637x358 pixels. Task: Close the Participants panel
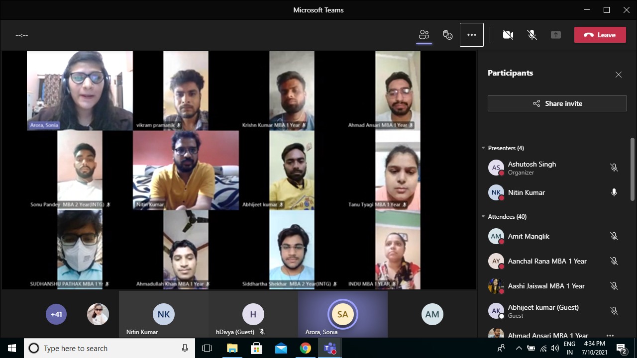(619, 75)
